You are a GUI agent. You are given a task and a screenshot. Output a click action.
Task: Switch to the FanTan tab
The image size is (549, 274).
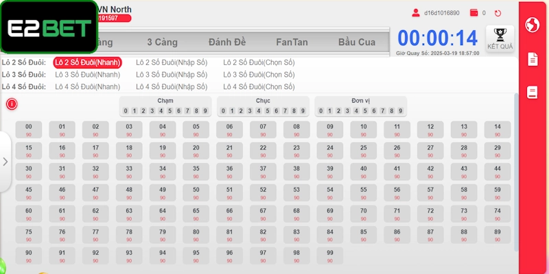click(x=292, y=42)
